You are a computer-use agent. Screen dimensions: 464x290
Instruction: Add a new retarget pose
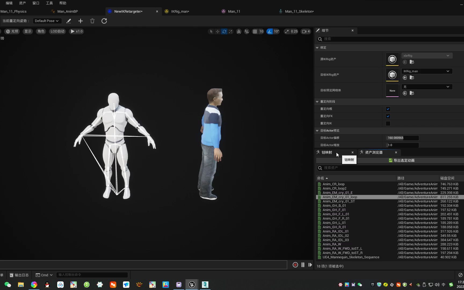pos(81,21)
